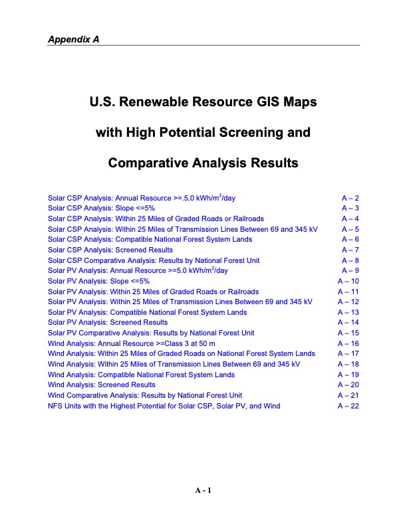Click page reference A – 20
Viewport: 407px width, 526px height.
348,385
